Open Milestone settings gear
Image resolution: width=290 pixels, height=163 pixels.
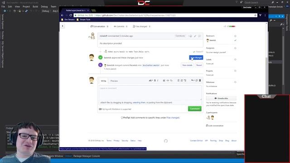coord(235,82)
